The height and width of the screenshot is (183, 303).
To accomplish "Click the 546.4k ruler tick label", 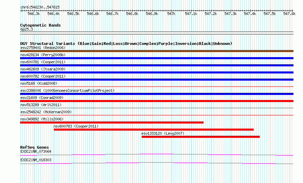I will pos(53,14).
